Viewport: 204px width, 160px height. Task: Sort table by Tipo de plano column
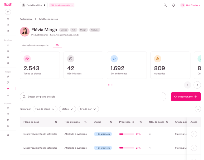point(85,122)
